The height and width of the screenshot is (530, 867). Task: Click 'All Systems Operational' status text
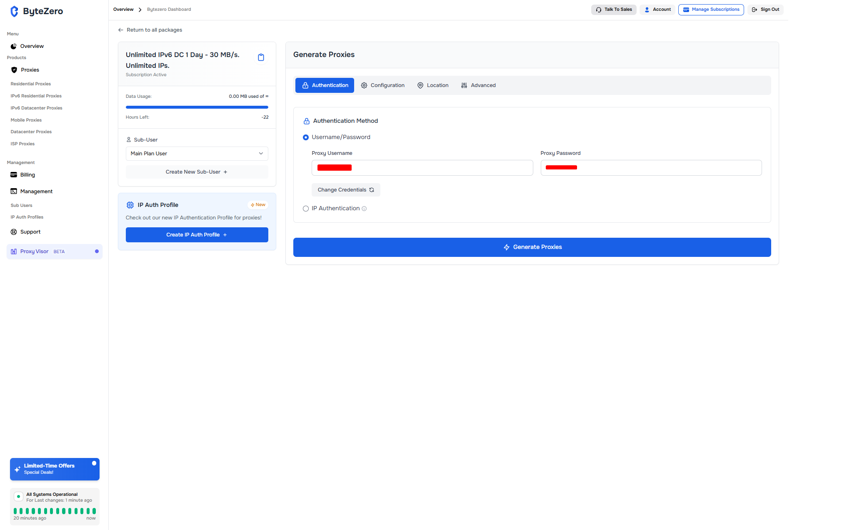pyautogui.click(x=52, y=495)
